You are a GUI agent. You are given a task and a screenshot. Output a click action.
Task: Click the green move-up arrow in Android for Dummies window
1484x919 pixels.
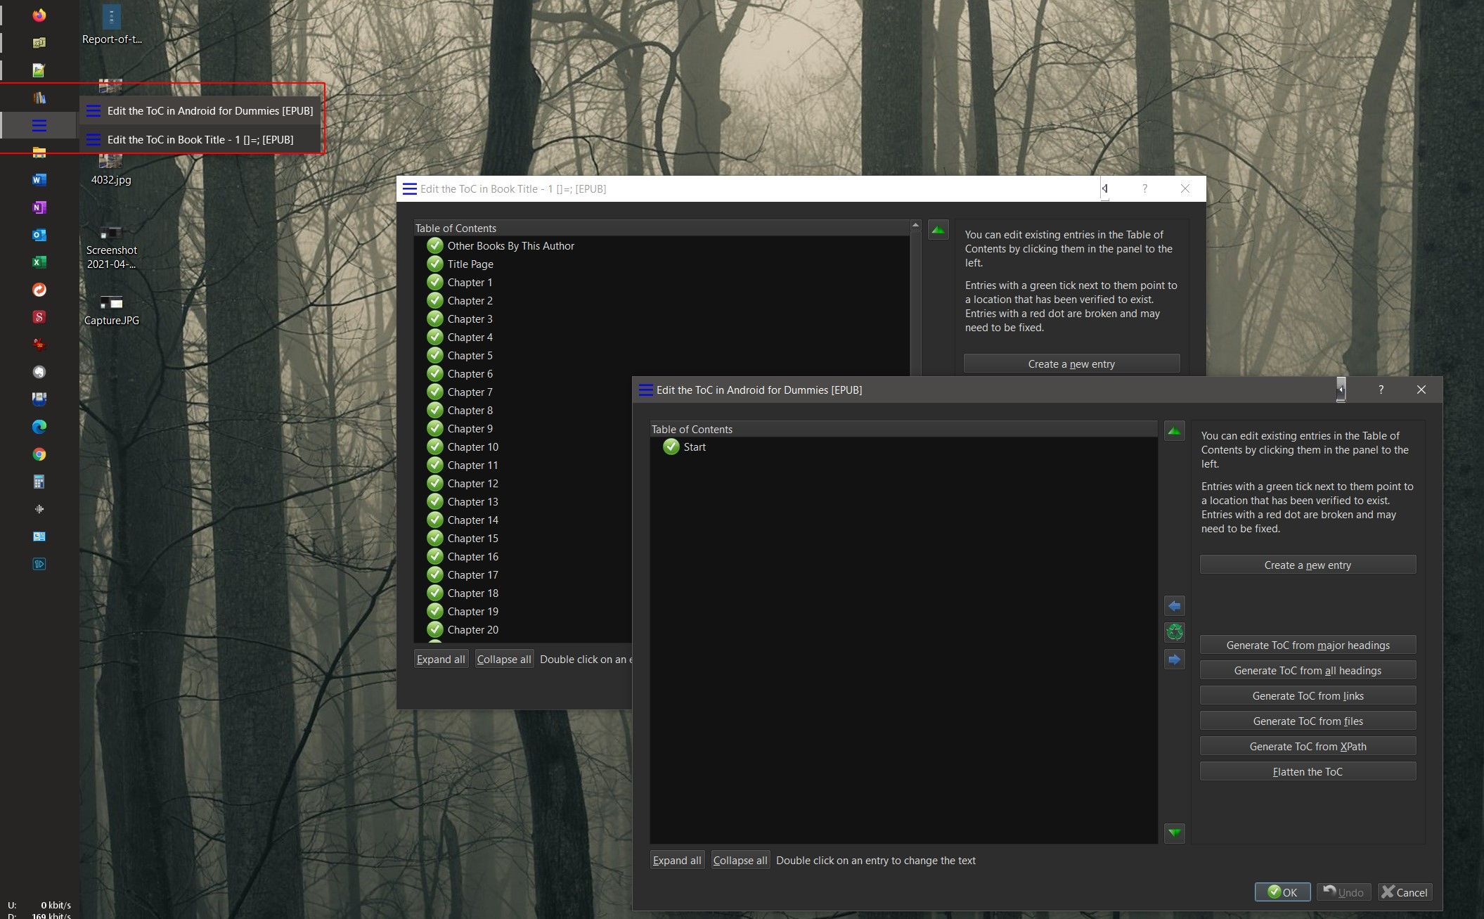pos(1174,430)
